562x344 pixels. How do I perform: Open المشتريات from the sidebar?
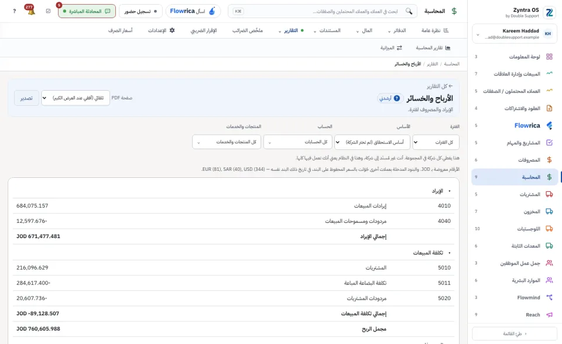click(515, 194)
